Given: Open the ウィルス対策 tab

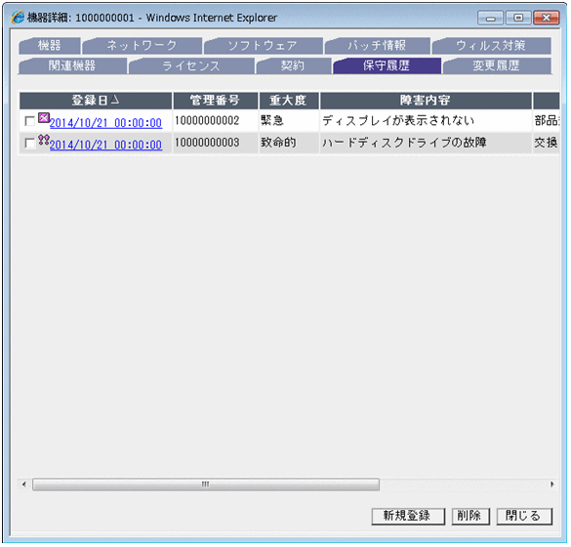Looking at the screenshot, I should click(491, 46).
